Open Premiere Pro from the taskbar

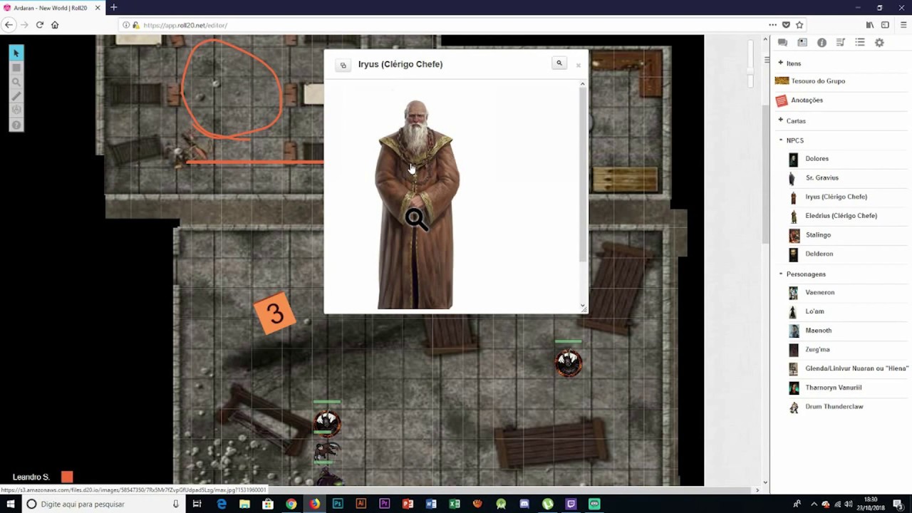(x=385, y=504)
